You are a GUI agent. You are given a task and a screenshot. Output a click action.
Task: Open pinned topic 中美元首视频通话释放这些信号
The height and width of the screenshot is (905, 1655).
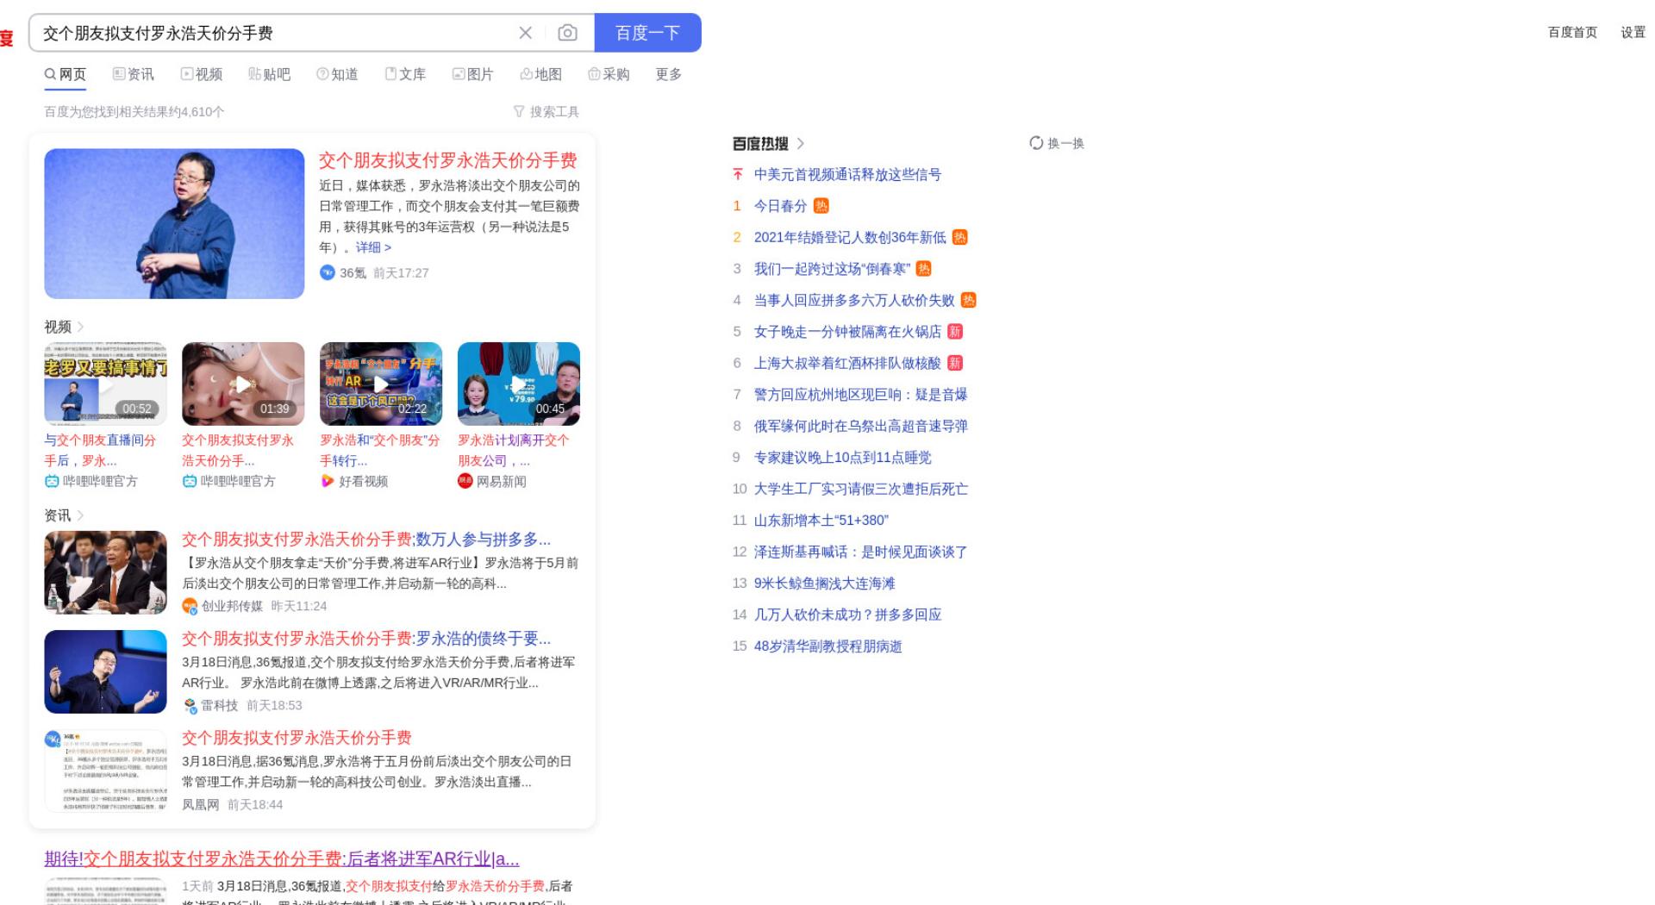click(847, 175)
